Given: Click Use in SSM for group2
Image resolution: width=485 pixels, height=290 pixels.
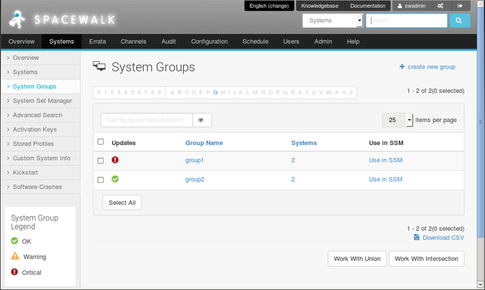Looking at the screenshot, I should pyautogui.click(x=385, y=180).
